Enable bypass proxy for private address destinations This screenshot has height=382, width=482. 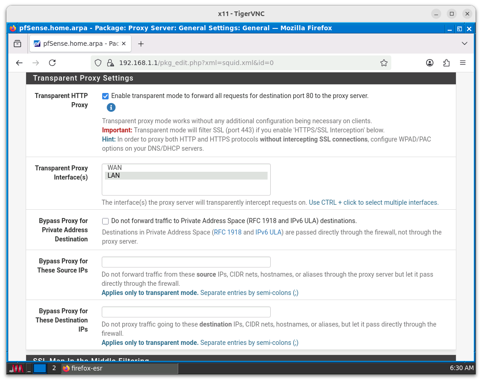pos(105,221)
